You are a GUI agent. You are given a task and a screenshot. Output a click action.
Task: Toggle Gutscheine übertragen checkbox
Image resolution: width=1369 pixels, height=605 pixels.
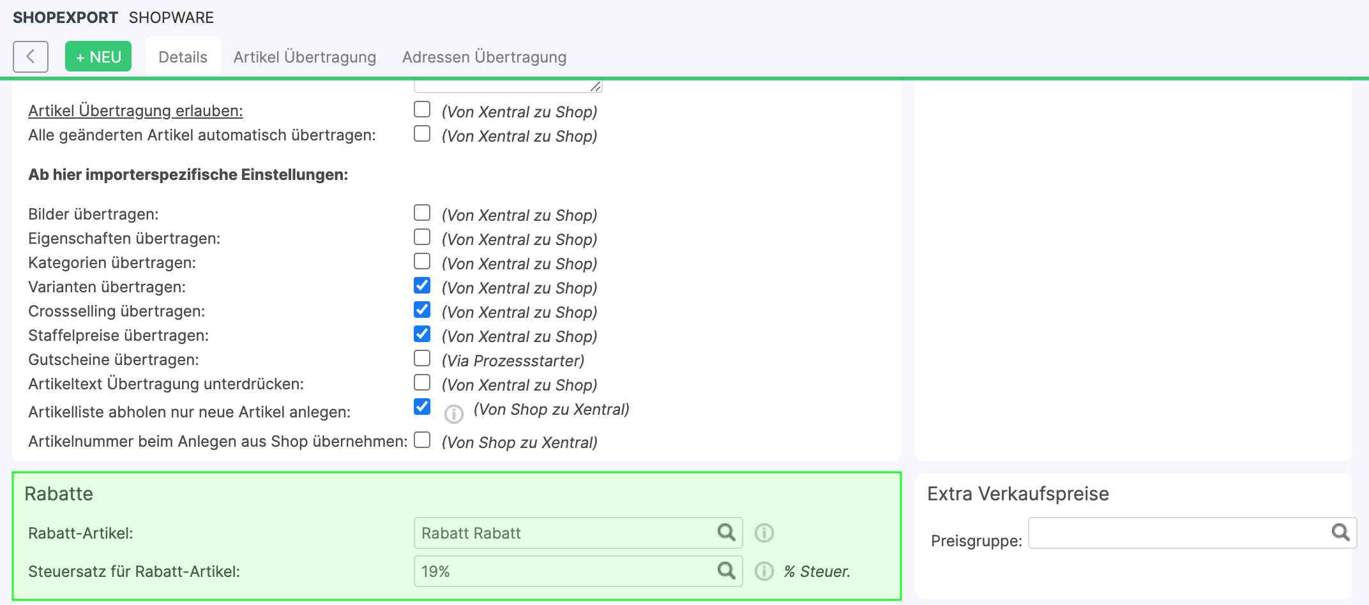[x=422, y=358]
